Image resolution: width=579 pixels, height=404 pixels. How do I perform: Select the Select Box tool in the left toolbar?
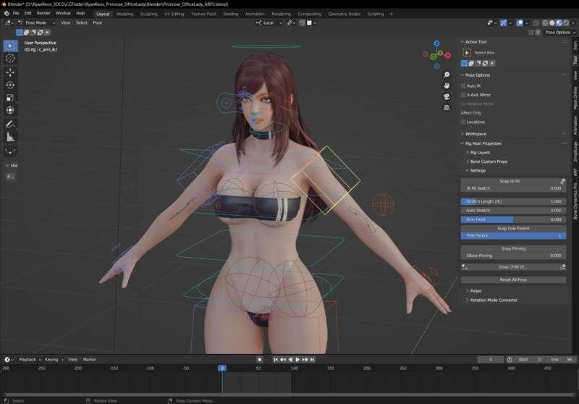click(10, 46)
